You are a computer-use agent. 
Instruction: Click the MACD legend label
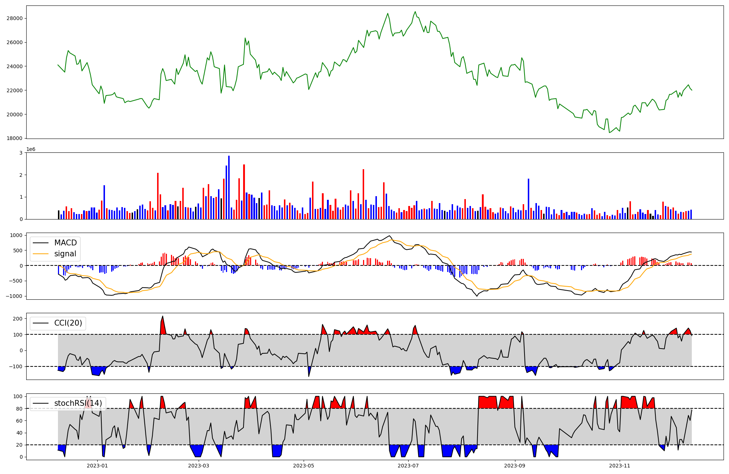pyautogui.click(x=65, y=243)
